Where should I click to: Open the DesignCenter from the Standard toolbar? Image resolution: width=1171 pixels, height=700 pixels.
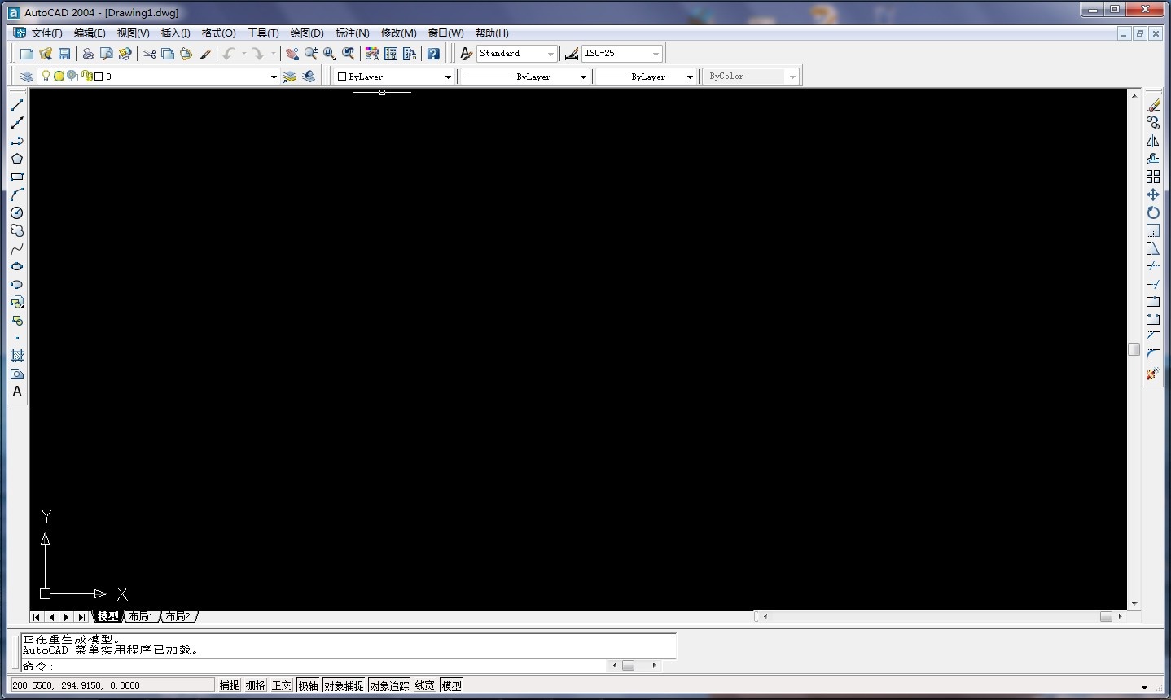point(392,53)
